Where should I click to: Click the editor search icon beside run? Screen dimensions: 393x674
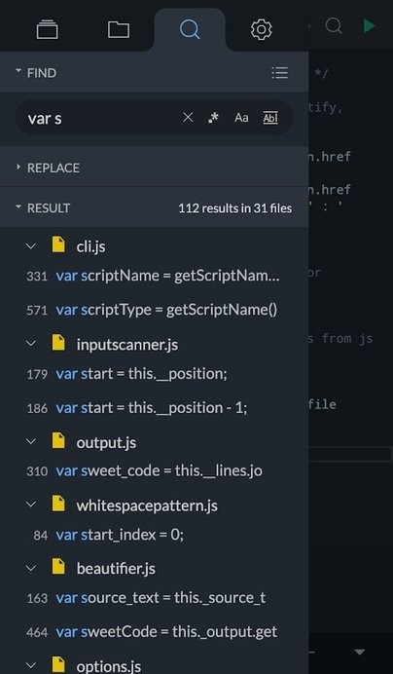tap(334, 26)
